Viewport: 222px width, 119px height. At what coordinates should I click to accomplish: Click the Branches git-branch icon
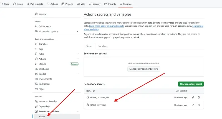click(x=36, y=44)
